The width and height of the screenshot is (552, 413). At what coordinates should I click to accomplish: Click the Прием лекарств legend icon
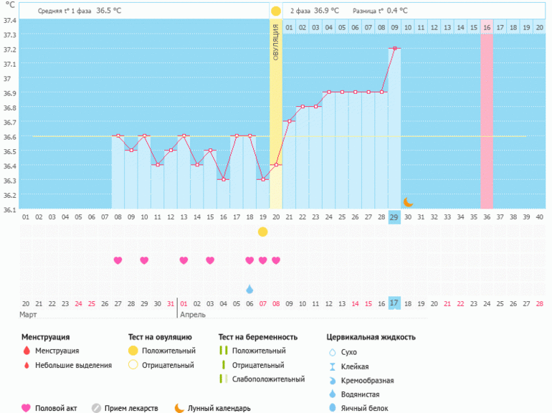click(x=96, y=408)
